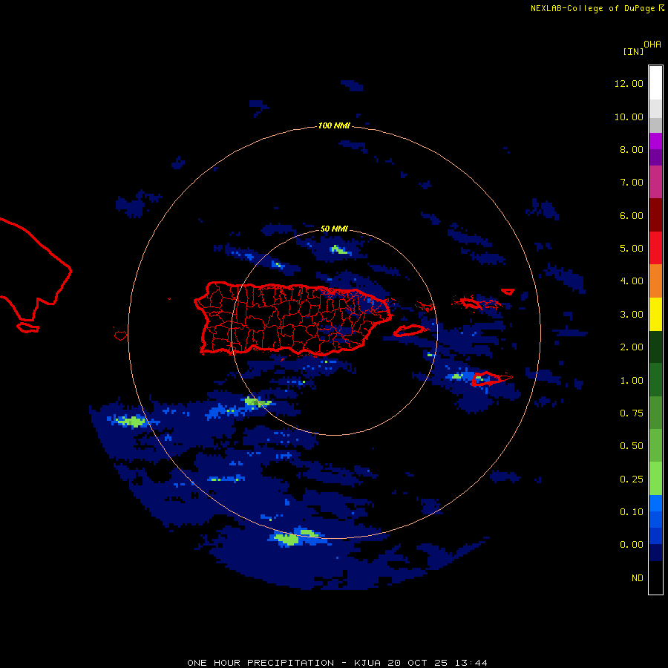The image size is (668, 668).
Task: Click the 0.10 legend value
Action: click(632, 512)
